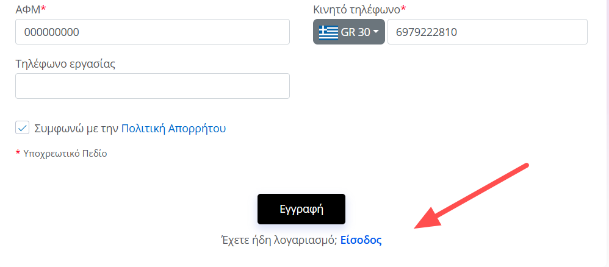The height and width of the screenshot is (267, 609).
Task: Click the Greek flag icon in country selector
Action: tap(328, 32)
